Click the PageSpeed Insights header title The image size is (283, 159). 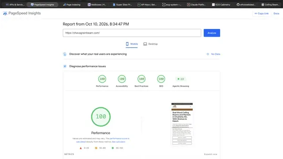[25, 13]
